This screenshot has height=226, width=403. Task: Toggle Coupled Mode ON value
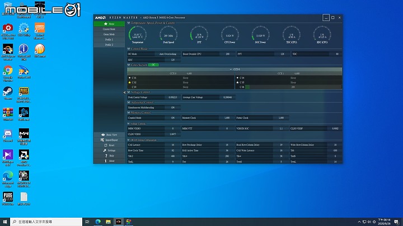click(173, 118)
